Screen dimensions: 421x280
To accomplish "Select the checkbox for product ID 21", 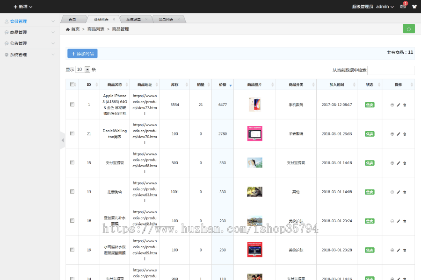I will 72,133.
